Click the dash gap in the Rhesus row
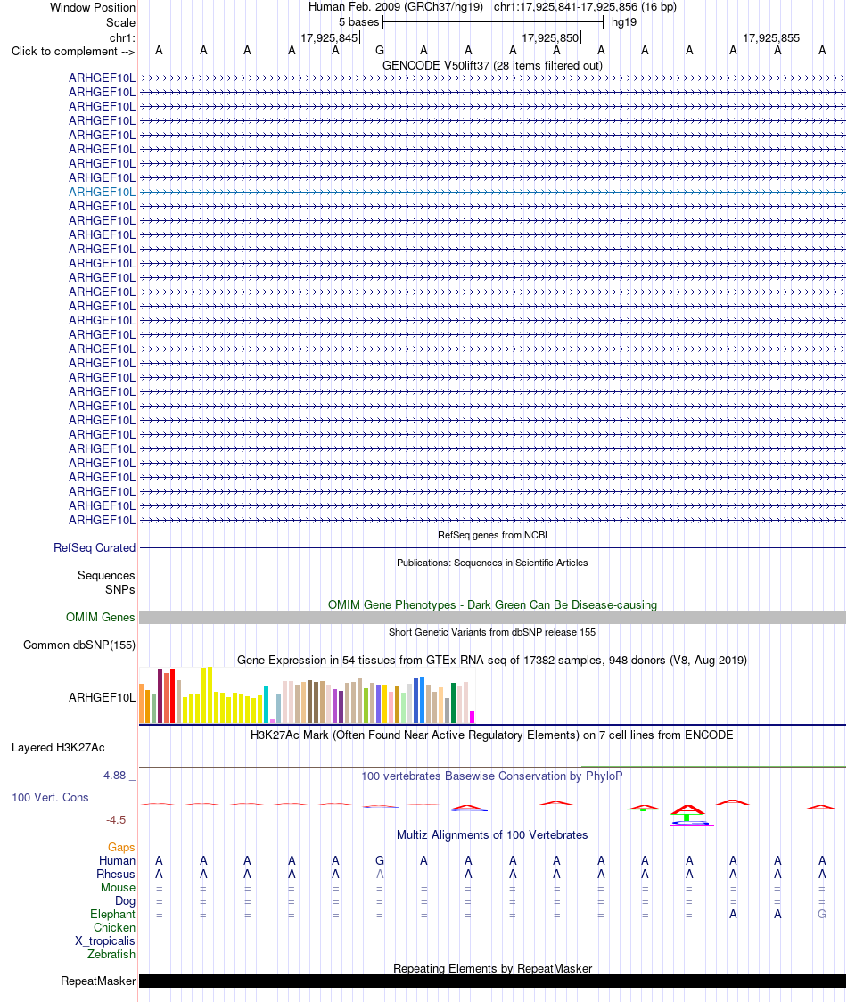 [x=423, y=875]
